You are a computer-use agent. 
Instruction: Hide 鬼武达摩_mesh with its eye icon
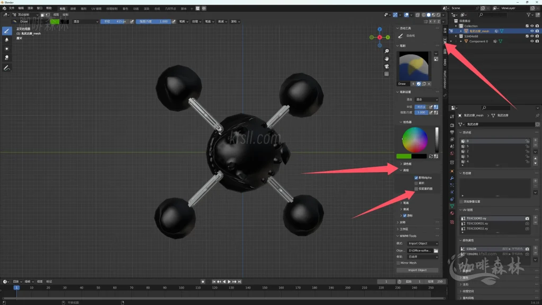tap(532, 31)
